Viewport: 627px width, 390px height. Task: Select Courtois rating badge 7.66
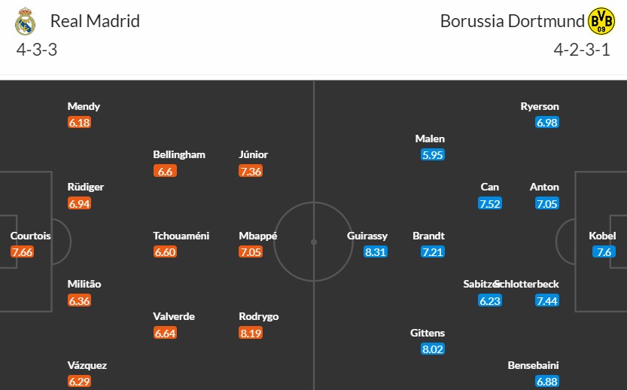[x=22, y=252]
